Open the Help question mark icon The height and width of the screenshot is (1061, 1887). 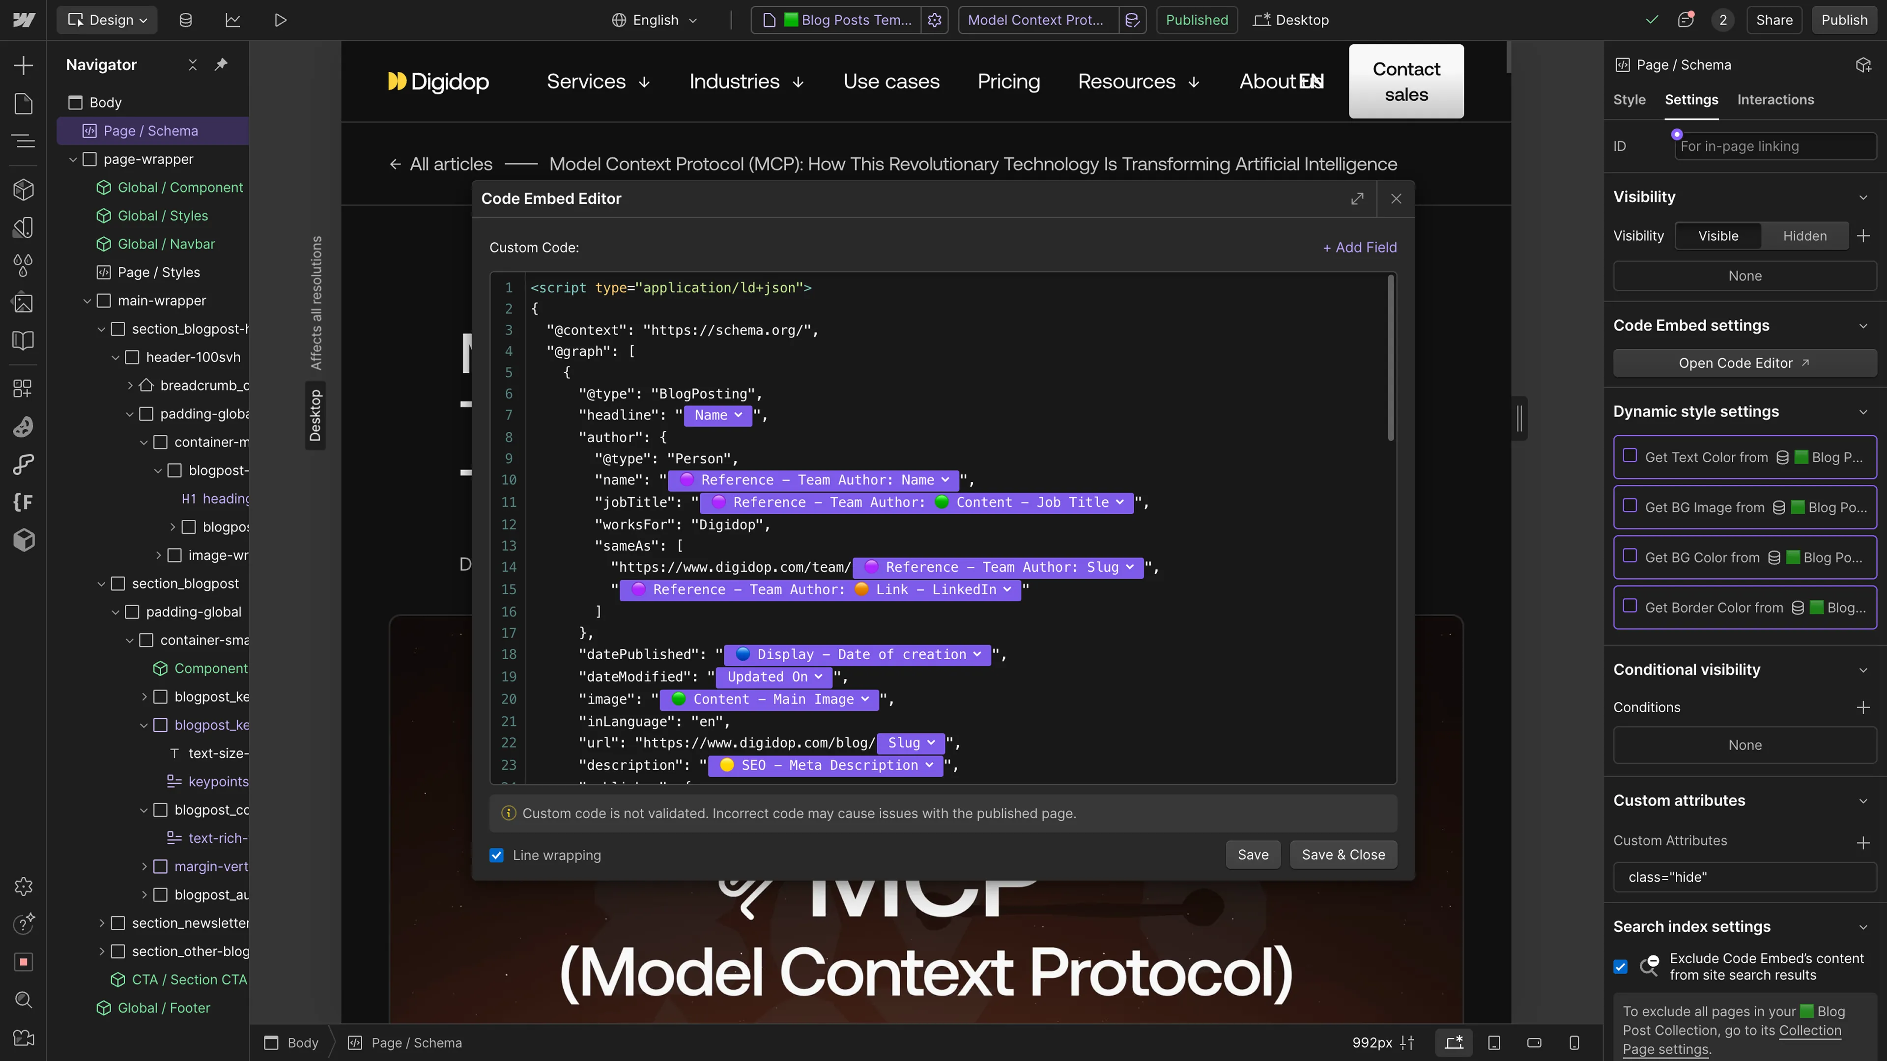coord(24,923)
